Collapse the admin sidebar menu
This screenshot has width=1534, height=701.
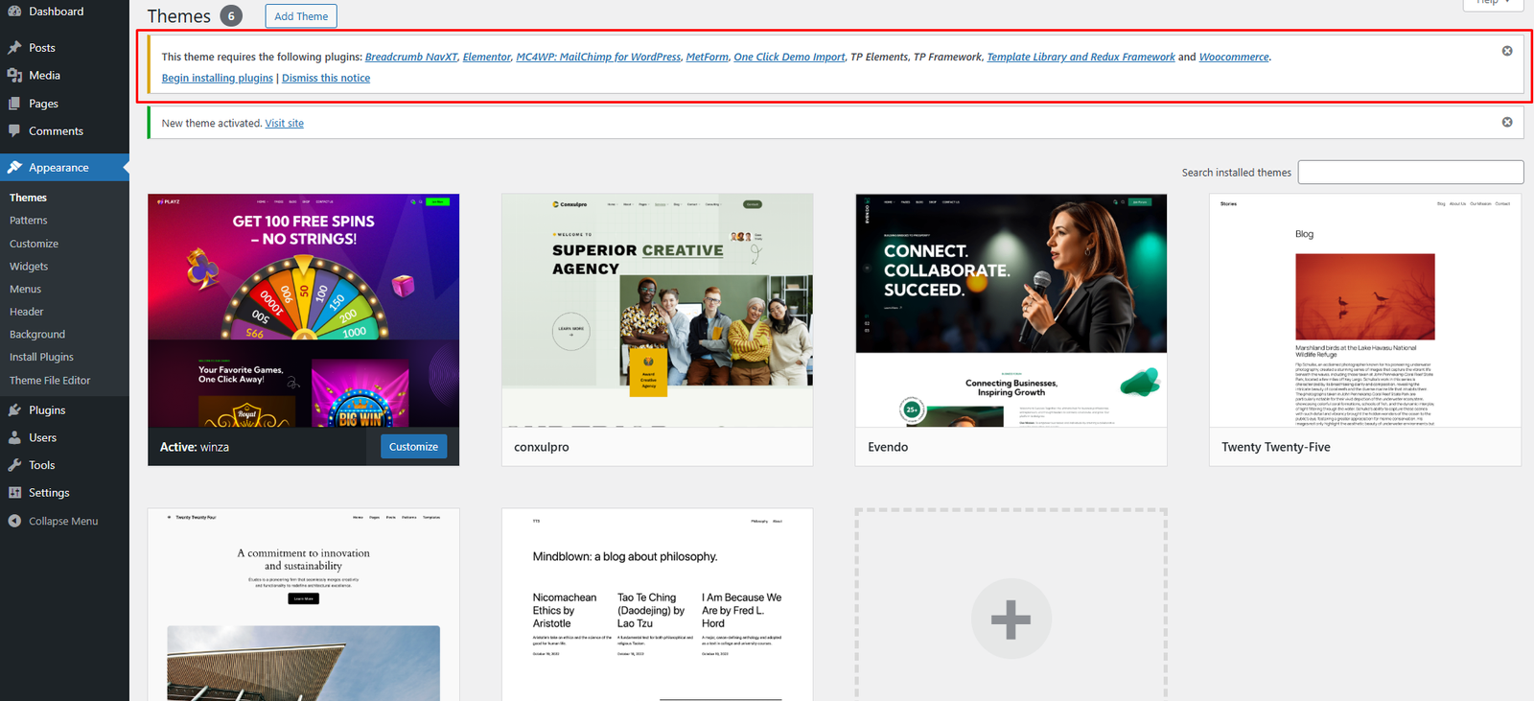[64, 522]
